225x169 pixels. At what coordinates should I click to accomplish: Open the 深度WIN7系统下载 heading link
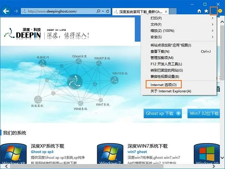(148, 146)
